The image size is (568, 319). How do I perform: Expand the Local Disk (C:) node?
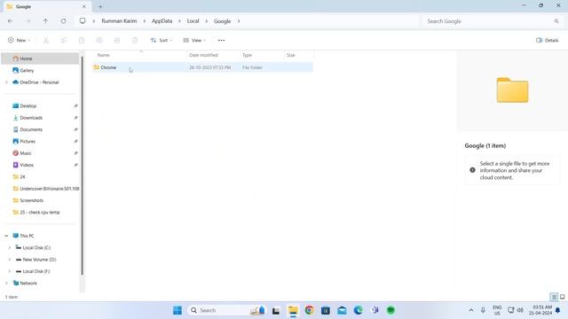point(10,248)
